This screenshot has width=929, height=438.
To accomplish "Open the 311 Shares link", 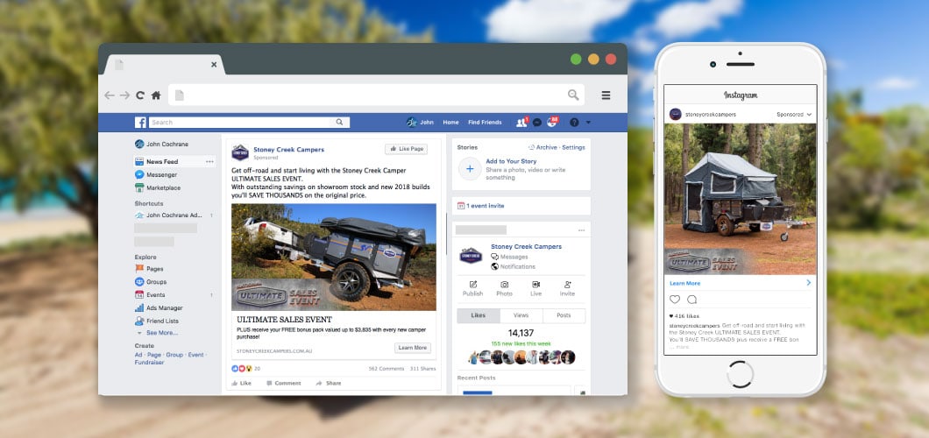I will pos(423,368).
